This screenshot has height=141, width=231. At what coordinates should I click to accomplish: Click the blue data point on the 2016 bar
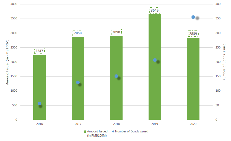[40, 104]
